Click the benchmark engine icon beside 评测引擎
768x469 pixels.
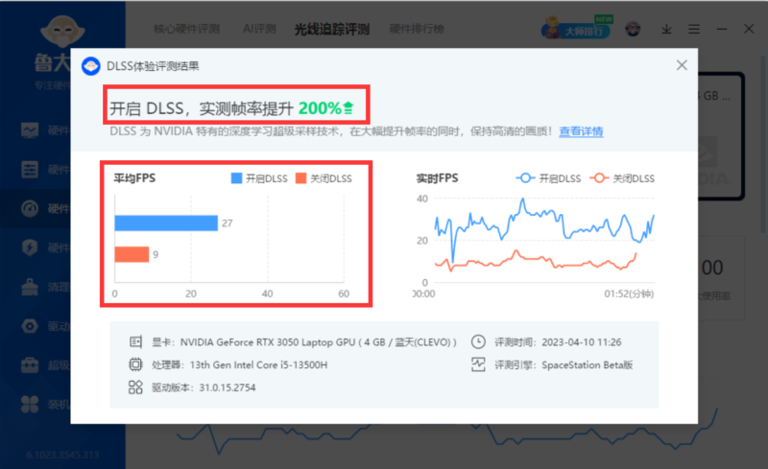tap(478, 364)
